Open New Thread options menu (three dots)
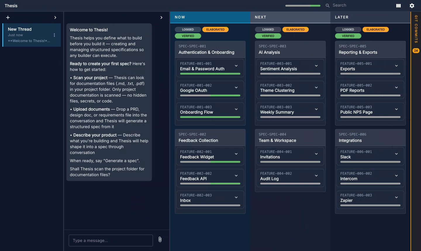The image size is (421, 251). [54, 35]
